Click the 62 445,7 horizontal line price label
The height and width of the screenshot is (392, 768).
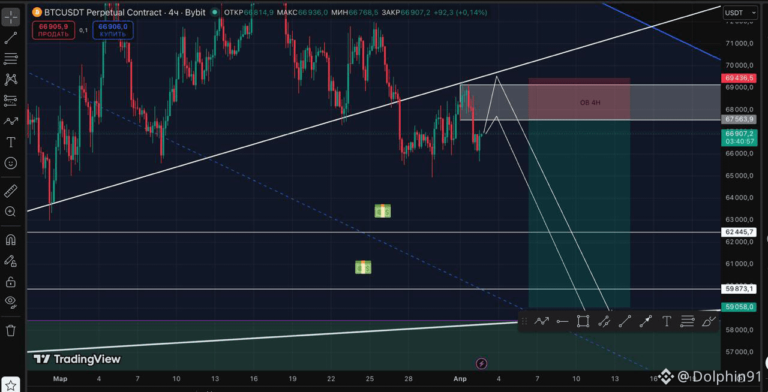tap(739, 232)
